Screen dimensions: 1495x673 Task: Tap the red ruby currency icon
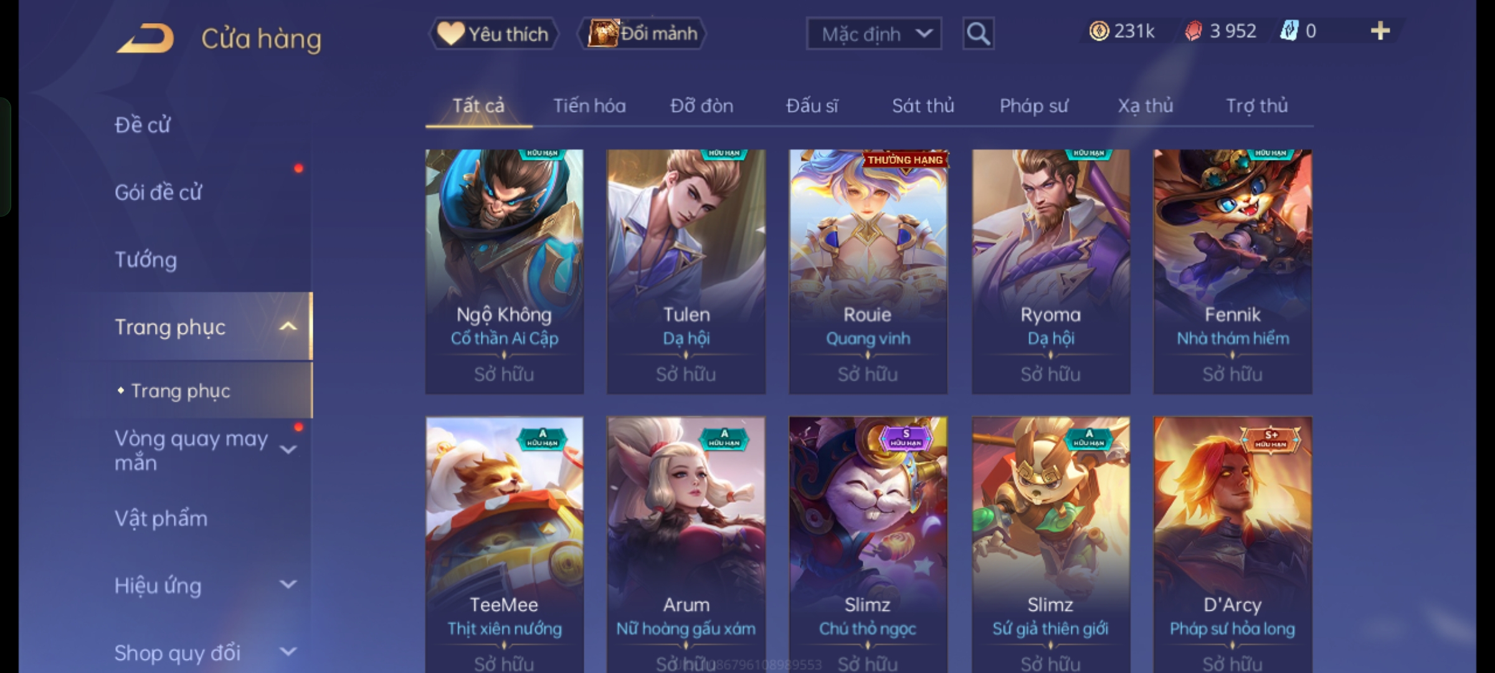click(1194, 31)
